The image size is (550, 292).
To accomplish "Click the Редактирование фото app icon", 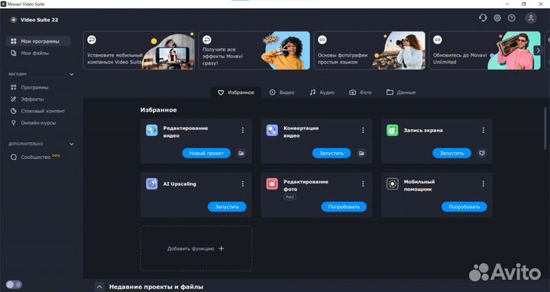I will click(272, 183).
